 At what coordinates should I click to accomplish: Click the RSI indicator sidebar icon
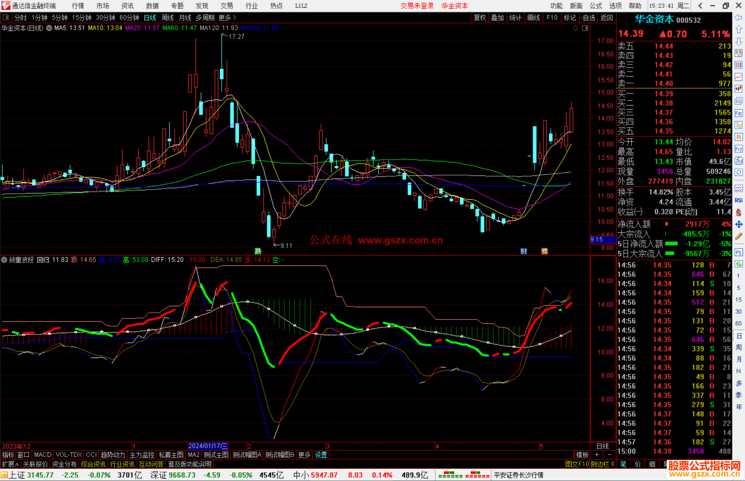click(738, 200)
